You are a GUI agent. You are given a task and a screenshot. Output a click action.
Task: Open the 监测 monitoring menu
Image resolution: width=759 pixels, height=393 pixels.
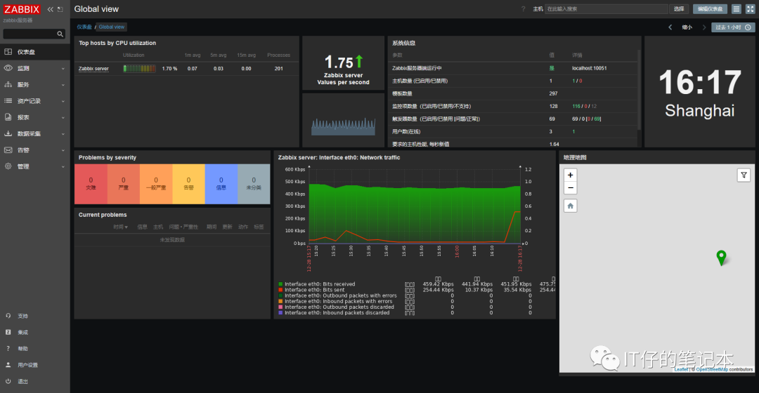click(x=35, y=68)
